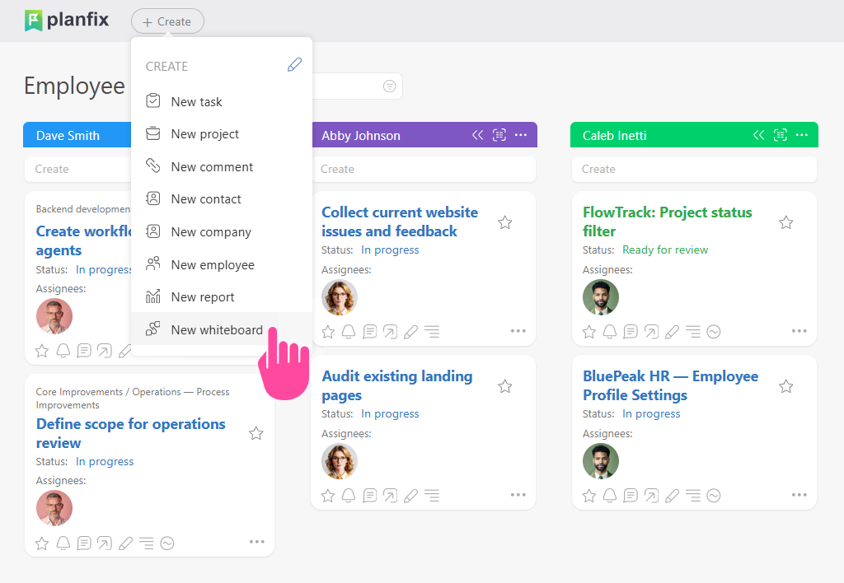Screen dimensions: 844x583
Task: Open three-dot menu on Audit landing pages card
Action: point(518,495)
